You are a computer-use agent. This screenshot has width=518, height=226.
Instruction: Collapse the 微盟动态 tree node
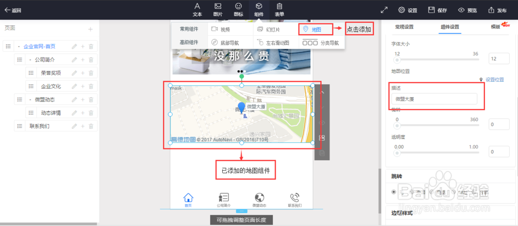(x=30, y=99)
